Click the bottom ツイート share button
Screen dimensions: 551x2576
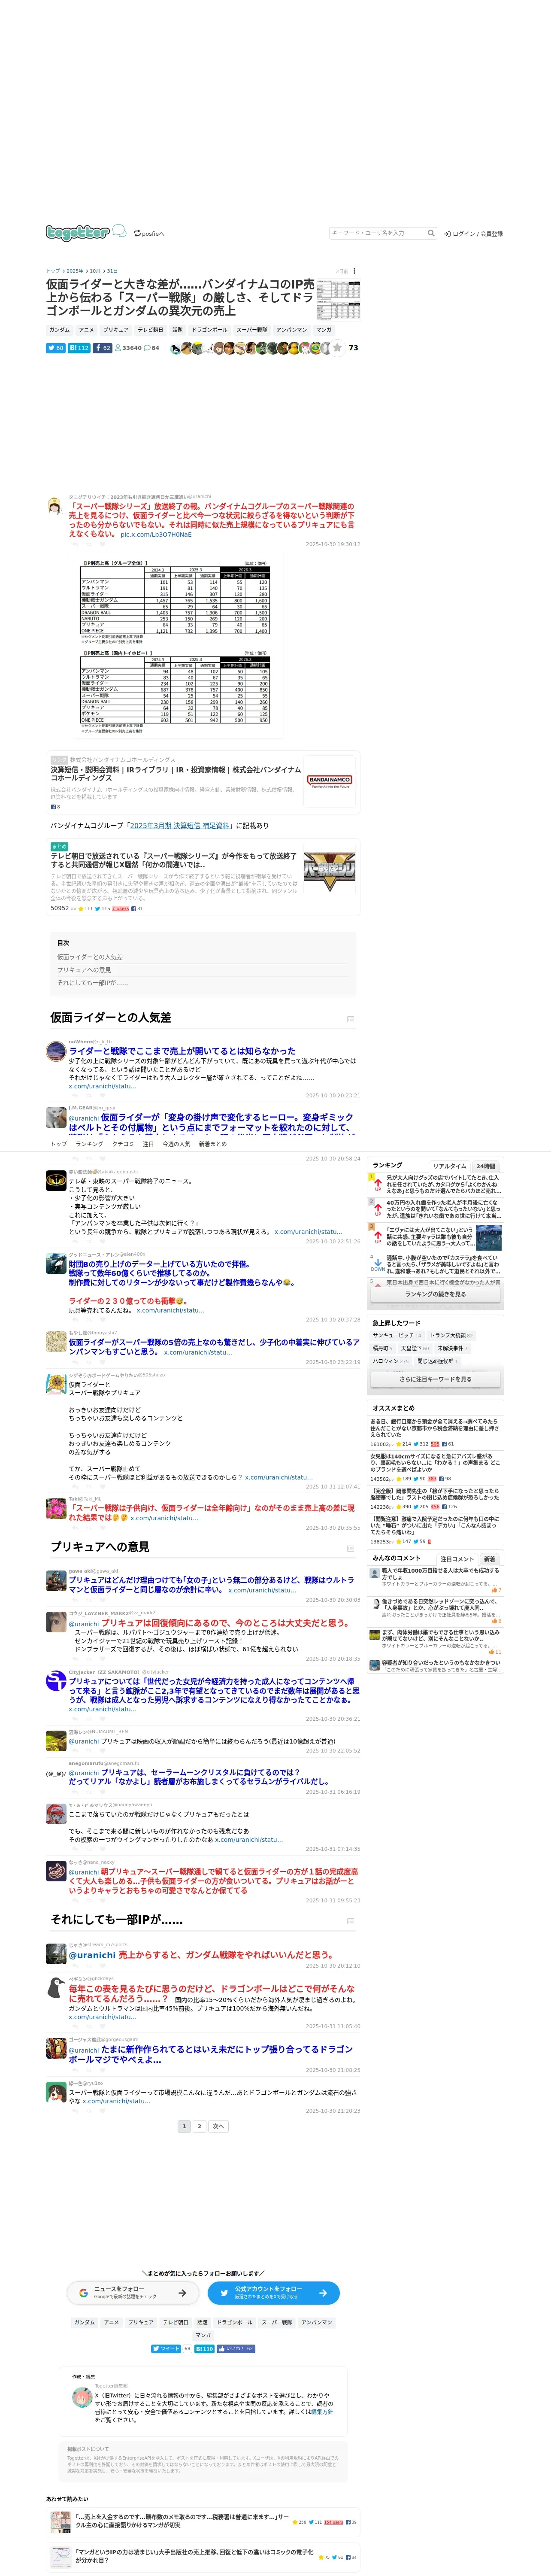(x=166, y=2349)
